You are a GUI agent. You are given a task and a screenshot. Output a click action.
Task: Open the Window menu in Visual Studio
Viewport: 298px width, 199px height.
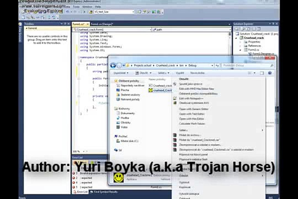[x=87, y=7]
